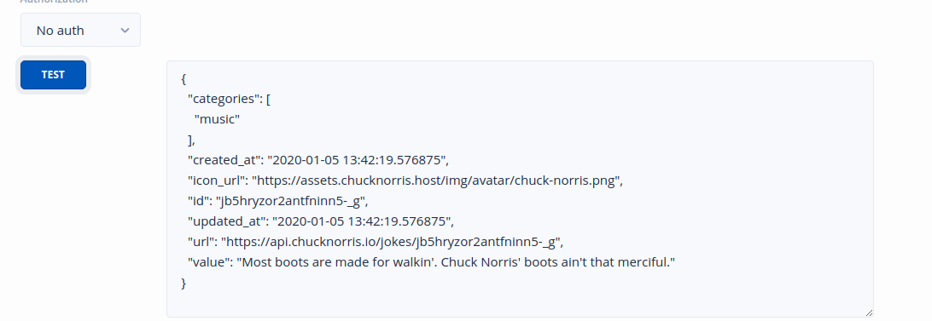Viewport: 932px width, 321px height.
Task: Grab the response box resize handle
Action: (869, 312)
